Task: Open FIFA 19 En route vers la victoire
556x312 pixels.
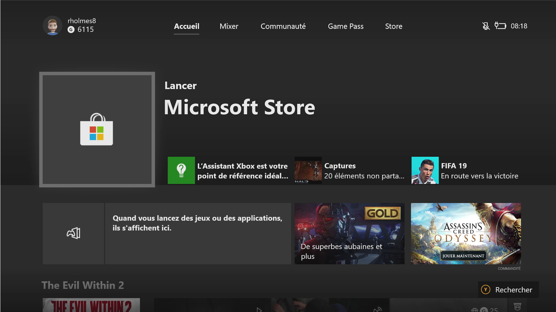Action: coord(479,171)
